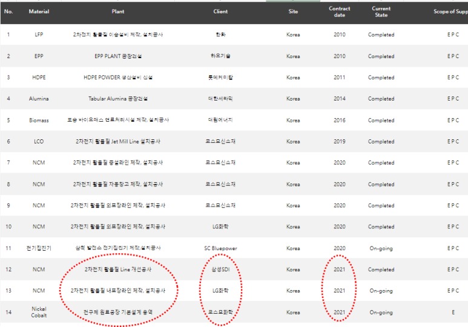Select the LCO material cell
Screen dimensions: 468x327
39,142
